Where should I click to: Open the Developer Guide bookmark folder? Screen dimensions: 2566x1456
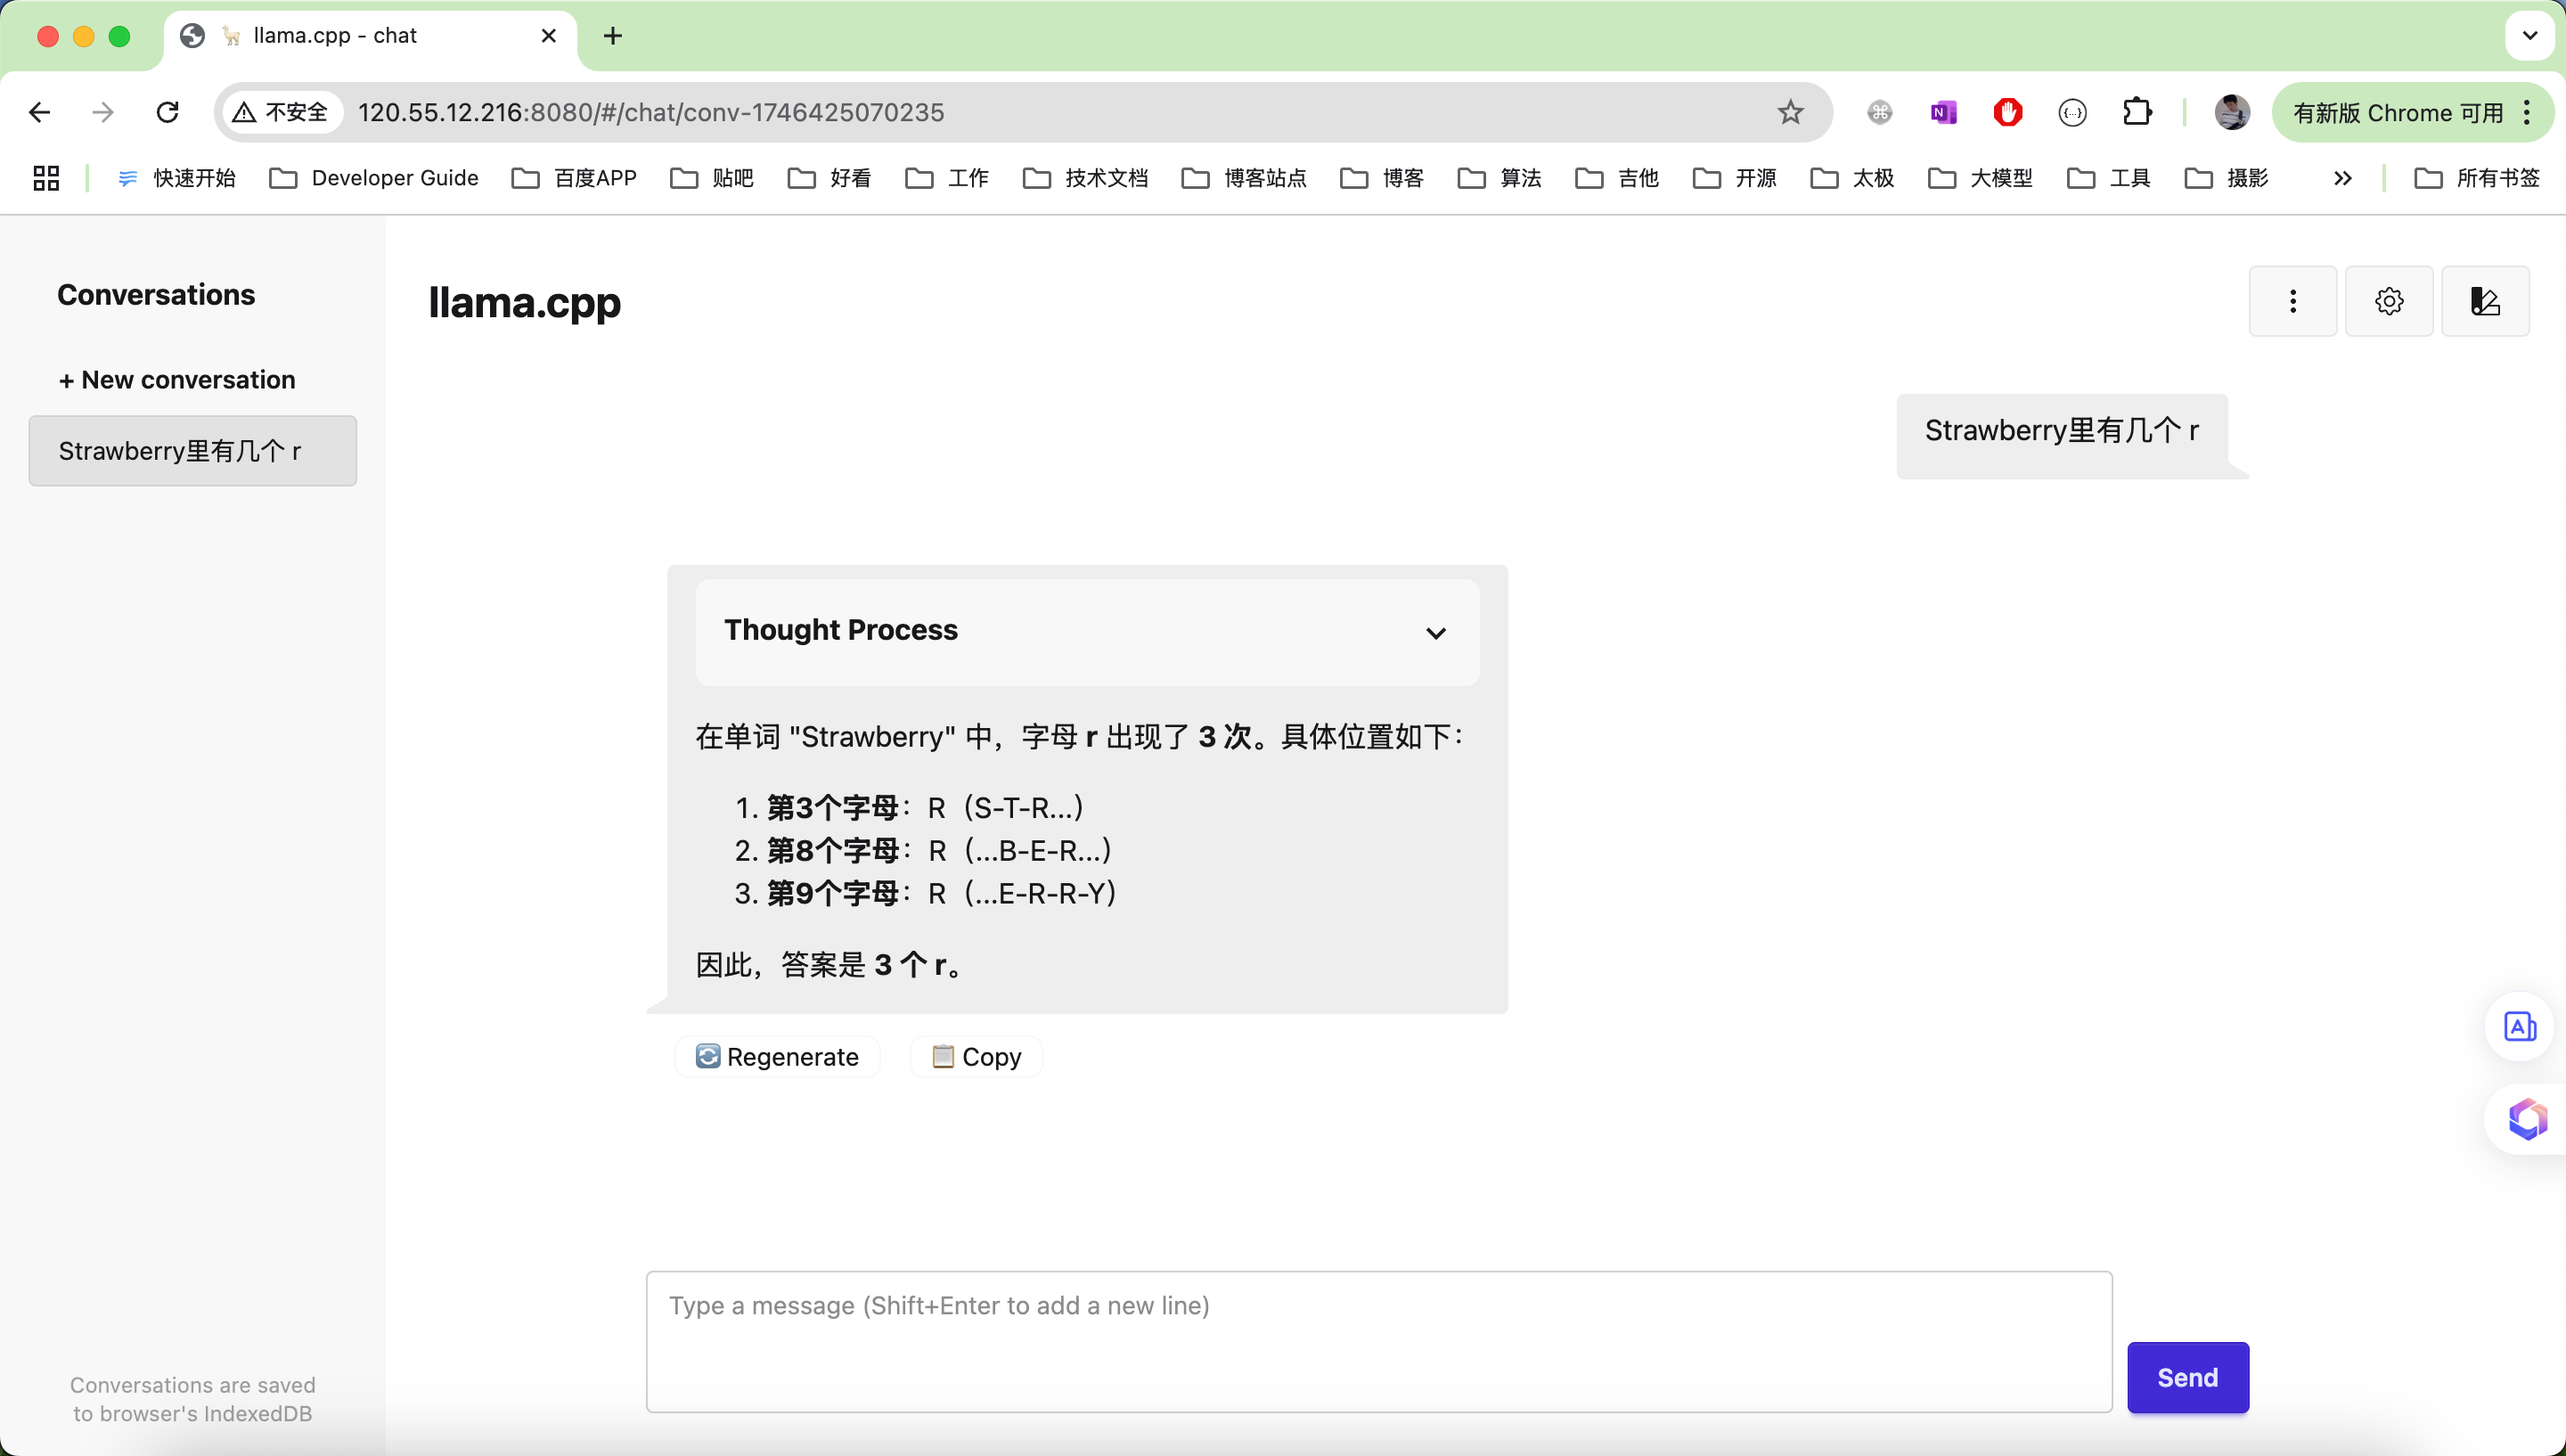(x=374, y=178)
